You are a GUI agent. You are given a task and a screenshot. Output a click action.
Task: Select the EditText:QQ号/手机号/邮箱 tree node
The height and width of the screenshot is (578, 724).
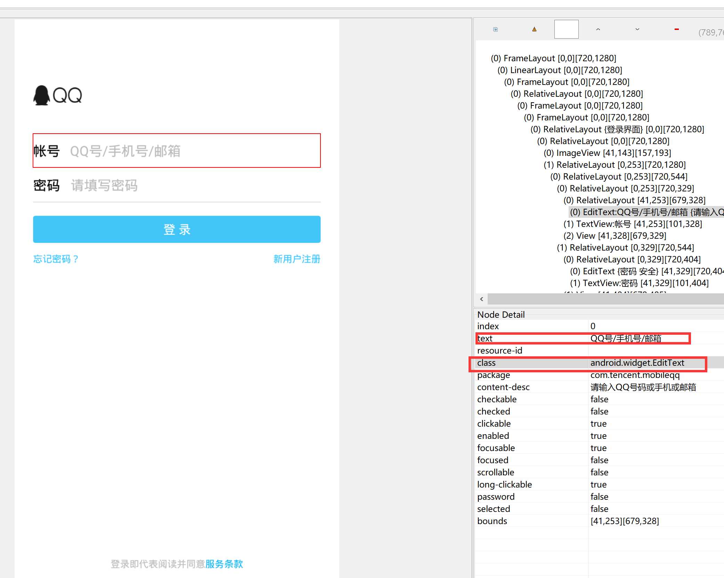click(647, 212)
